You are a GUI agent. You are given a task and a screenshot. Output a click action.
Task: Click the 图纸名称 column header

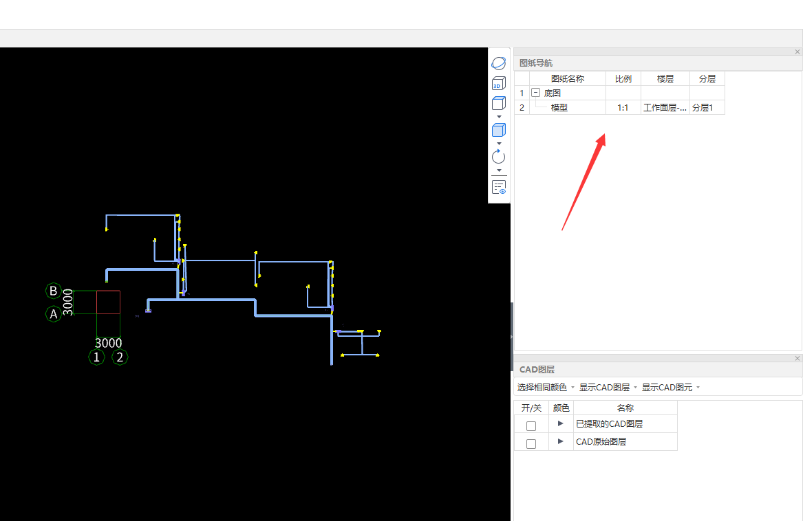(x=567, y=79)
